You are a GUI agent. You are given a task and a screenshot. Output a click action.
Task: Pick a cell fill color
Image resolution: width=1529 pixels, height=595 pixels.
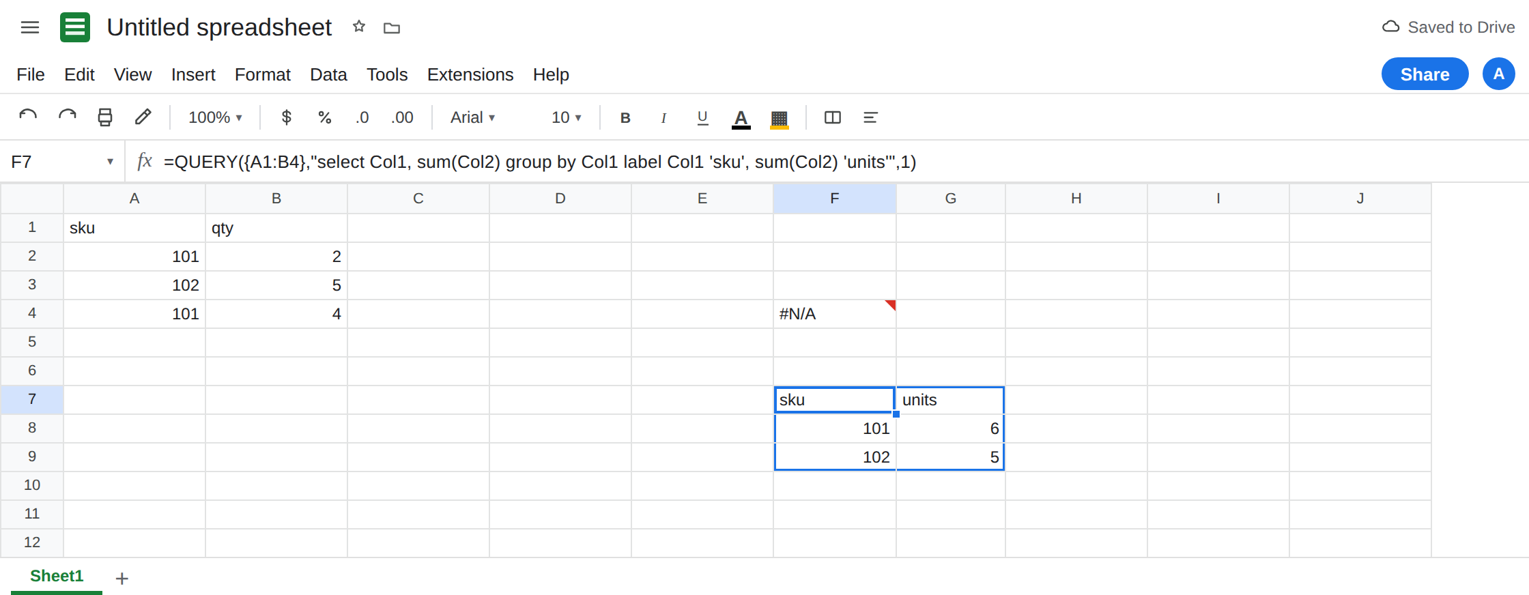(x=780, y=119)
